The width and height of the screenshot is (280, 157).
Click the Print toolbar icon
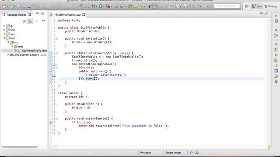pos(29,6)
